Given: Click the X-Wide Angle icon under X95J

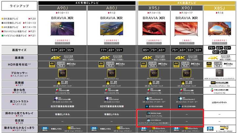Looking at the screenshot, I should (x=154, y=113).
